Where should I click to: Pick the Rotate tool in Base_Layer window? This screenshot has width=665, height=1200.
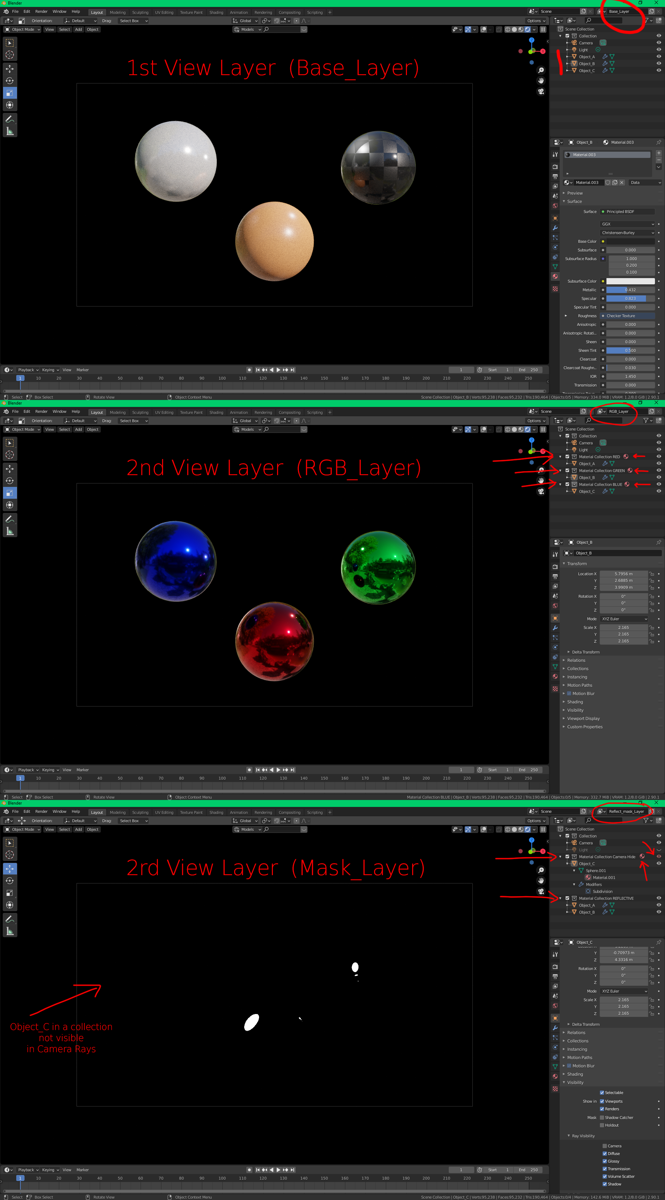click(10, 81)
